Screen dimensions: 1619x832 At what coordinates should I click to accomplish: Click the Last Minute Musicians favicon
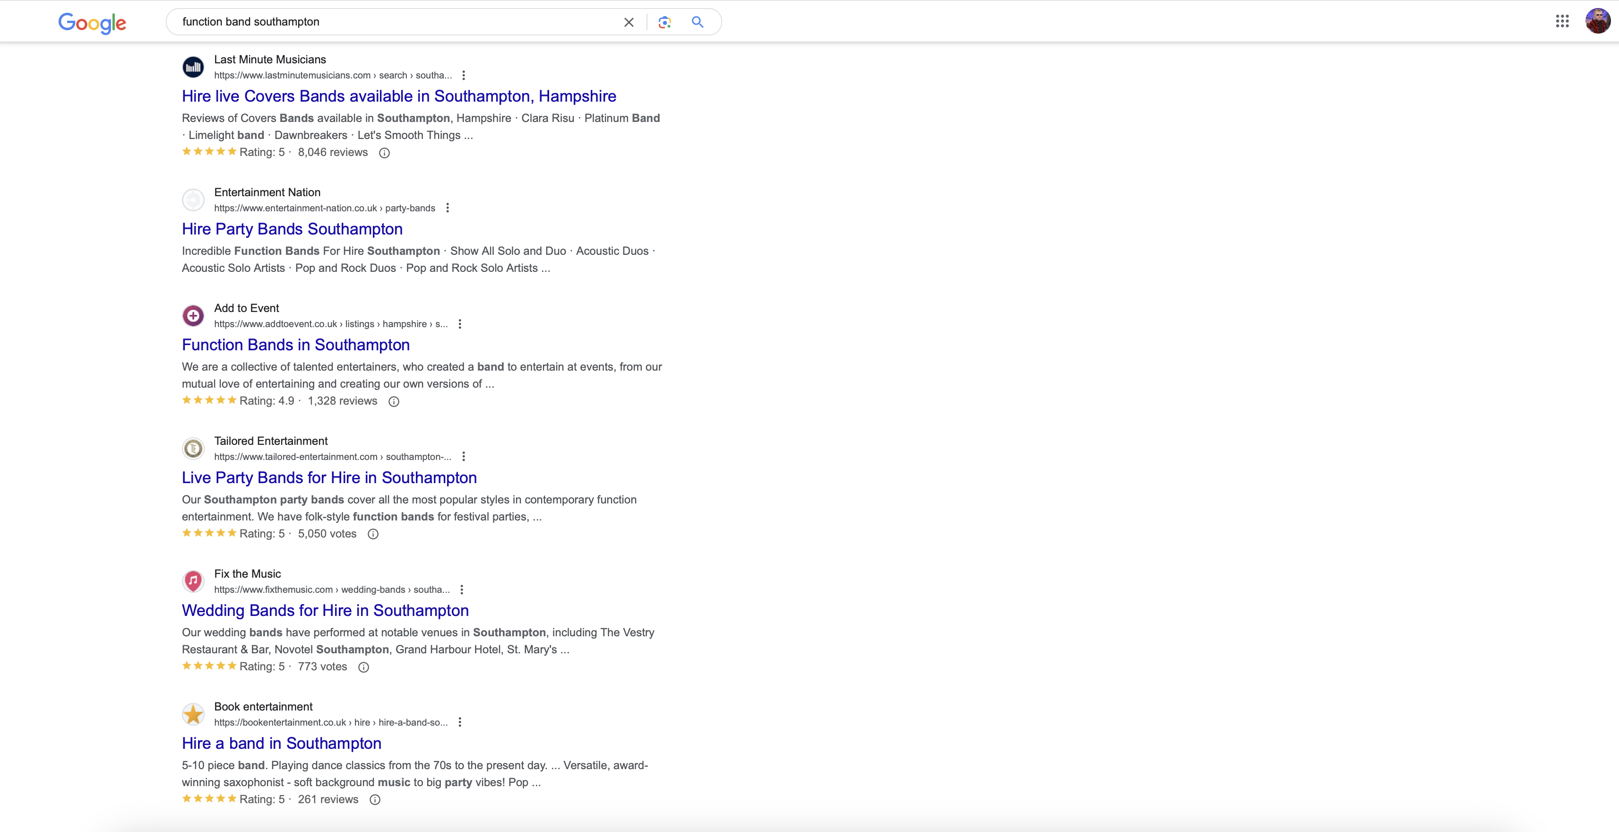pos(193,67)
